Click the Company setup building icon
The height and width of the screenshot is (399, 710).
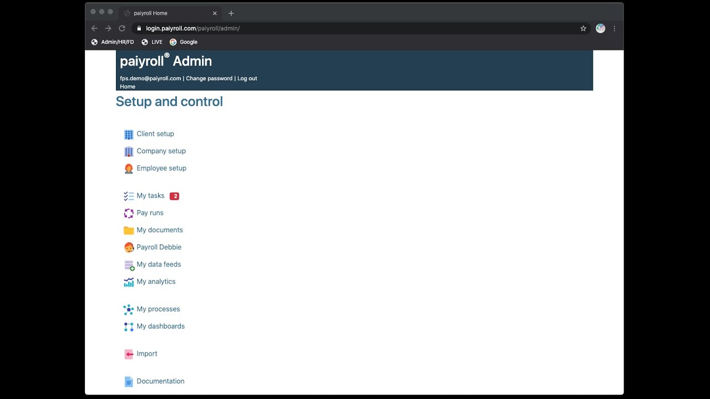129,151
